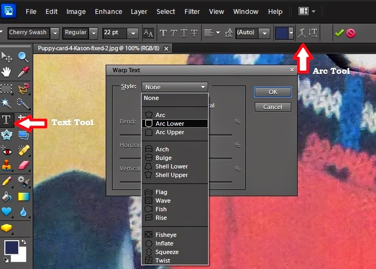Image resolution: width=376 pixels, height=269 pixels.
Task: Open the Enhance menu
Action: point(108,11)
